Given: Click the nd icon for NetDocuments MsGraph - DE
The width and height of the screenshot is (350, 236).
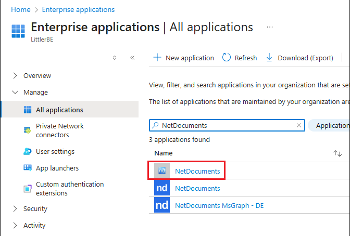Looking at the screenshot, I should pos(162,205).
